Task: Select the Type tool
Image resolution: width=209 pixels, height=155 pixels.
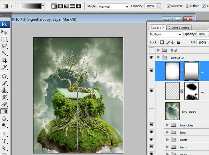Action: [5, 141]
